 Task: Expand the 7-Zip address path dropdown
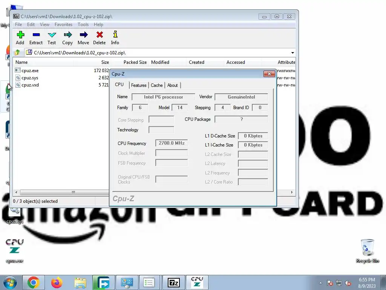point(293,53)
